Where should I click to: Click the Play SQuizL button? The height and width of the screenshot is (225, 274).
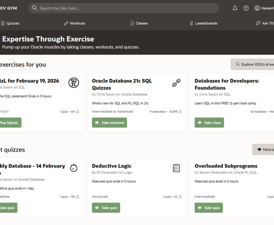[x=10, y=123]
